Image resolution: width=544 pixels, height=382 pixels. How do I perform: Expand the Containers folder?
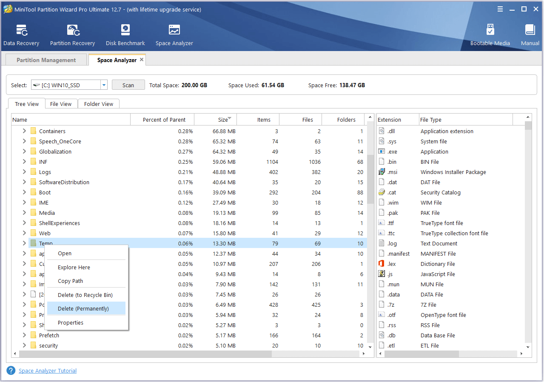tap(24, 131)
